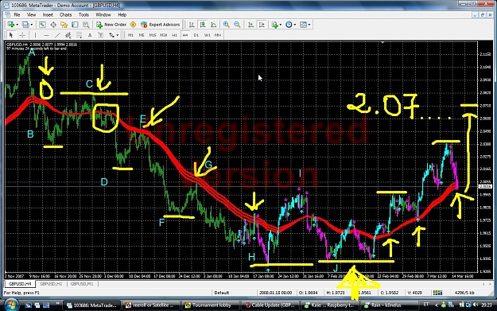Screen dimensions: 497x311
Task: Open the Profiles dropdown arrow
Action: point(31,25)
